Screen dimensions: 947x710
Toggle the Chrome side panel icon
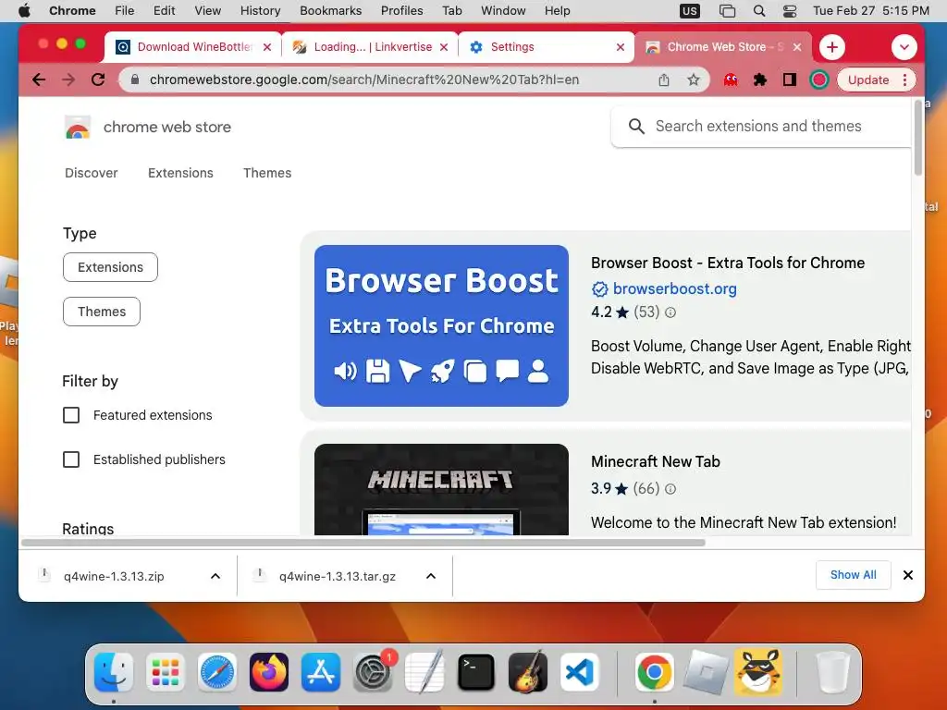pyautogui.click(x=789, y=80)
